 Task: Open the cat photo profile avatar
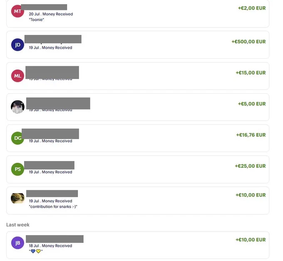point(17,107)
